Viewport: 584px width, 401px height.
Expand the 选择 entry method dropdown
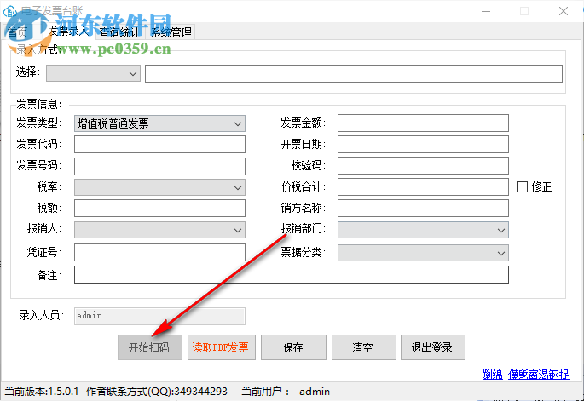93,73
